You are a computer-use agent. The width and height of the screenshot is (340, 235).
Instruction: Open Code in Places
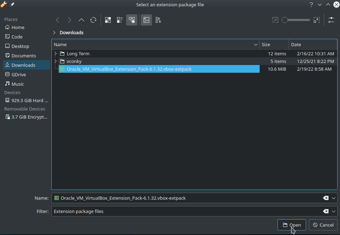pos(27,37)
